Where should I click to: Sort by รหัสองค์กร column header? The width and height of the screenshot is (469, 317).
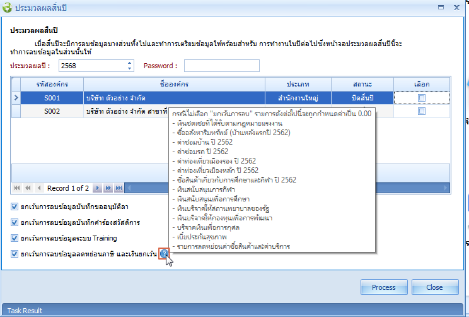52,84
